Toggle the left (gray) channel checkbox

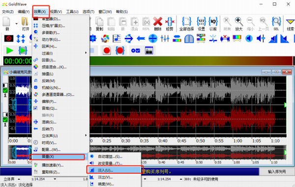5,90
